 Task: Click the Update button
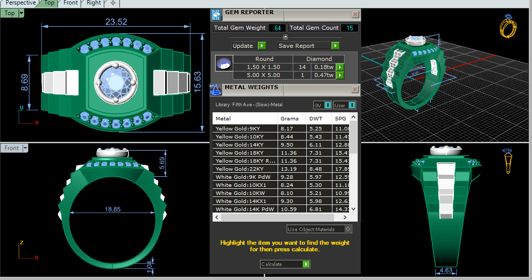pos(245,45)
